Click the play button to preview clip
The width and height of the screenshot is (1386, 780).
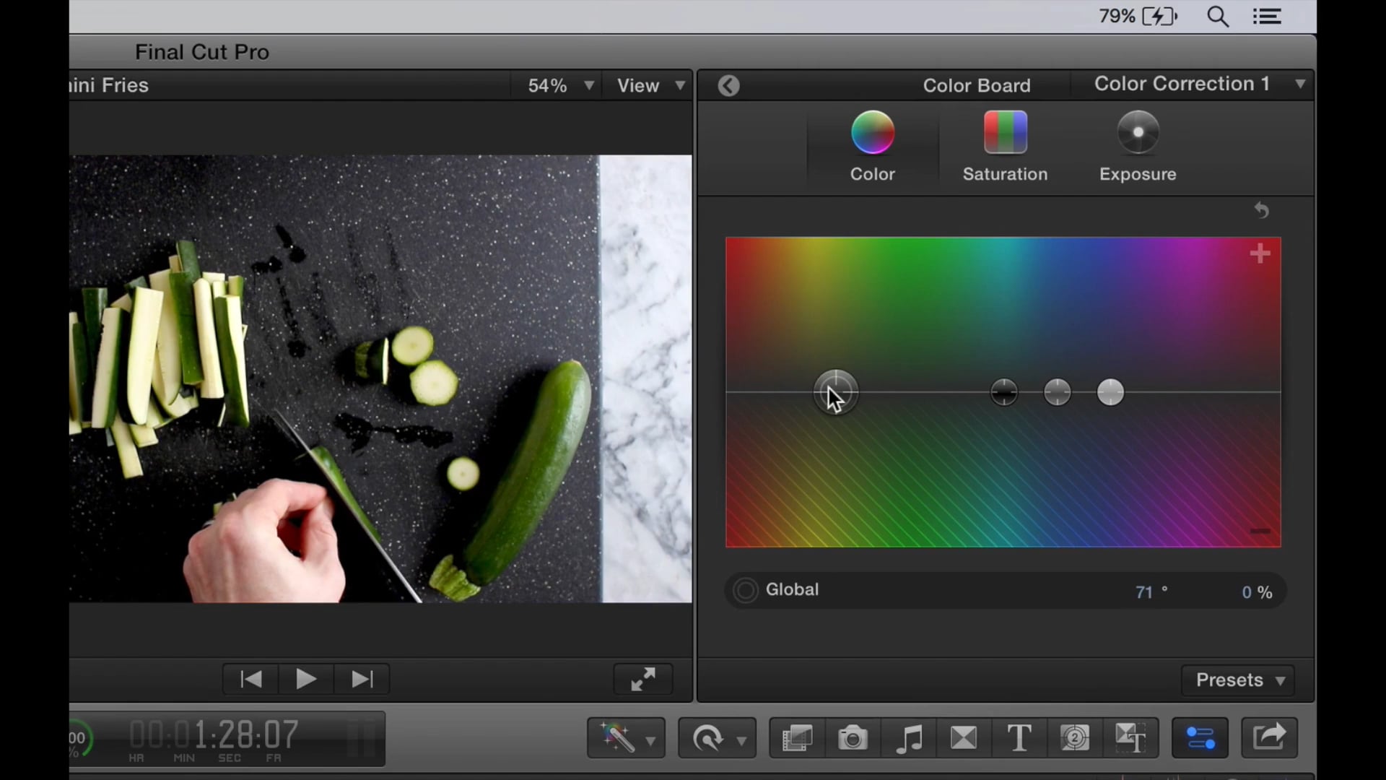pos(307,678)
